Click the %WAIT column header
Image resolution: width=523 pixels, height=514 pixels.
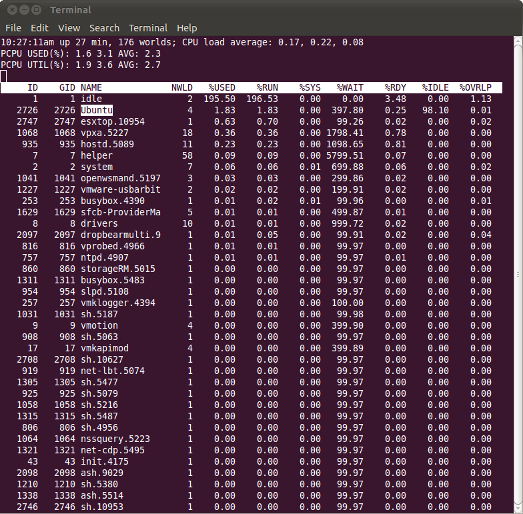[x=350, y=88]
